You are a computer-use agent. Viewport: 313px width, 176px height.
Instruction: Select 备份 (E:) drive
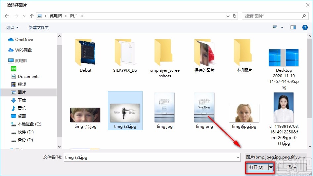coord(22,140)
